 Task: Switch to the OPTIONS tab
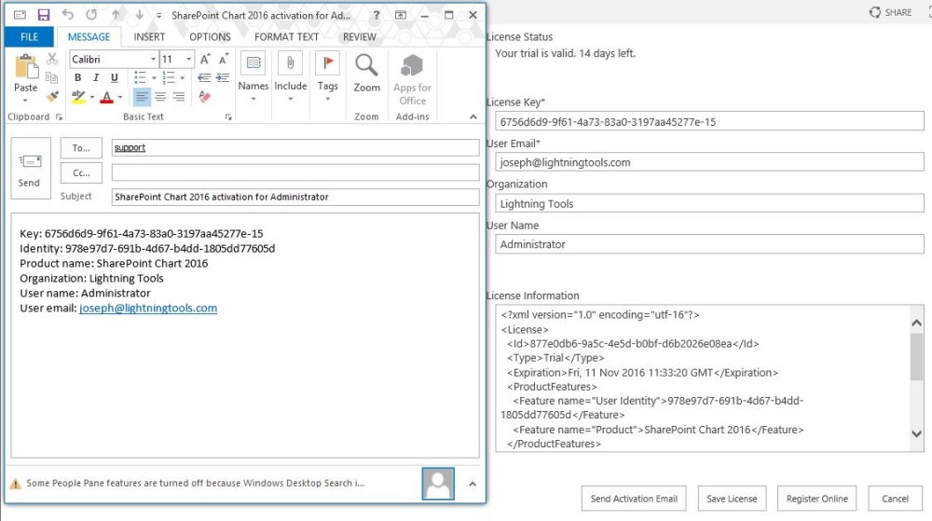[210, 37]
